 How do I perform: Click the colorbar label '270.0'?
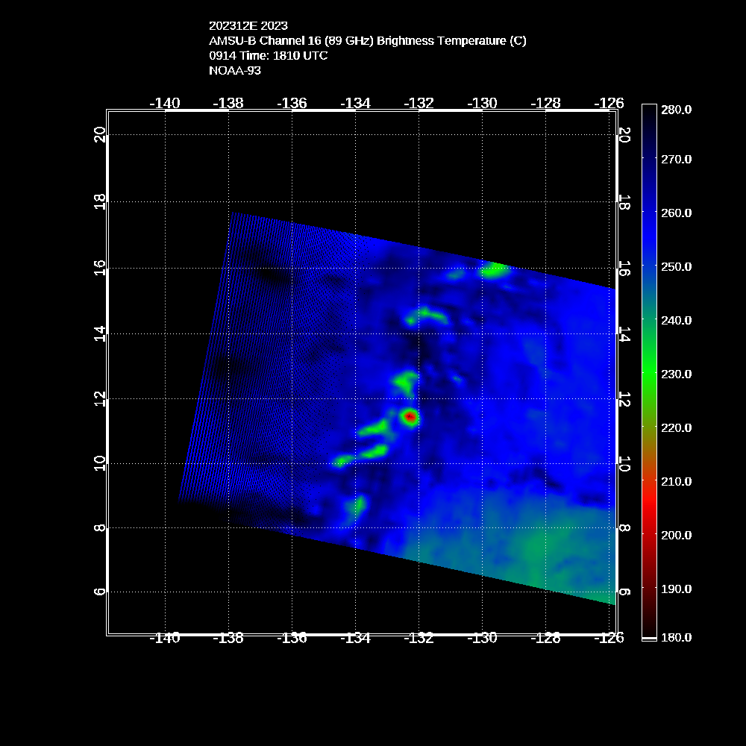676,160
